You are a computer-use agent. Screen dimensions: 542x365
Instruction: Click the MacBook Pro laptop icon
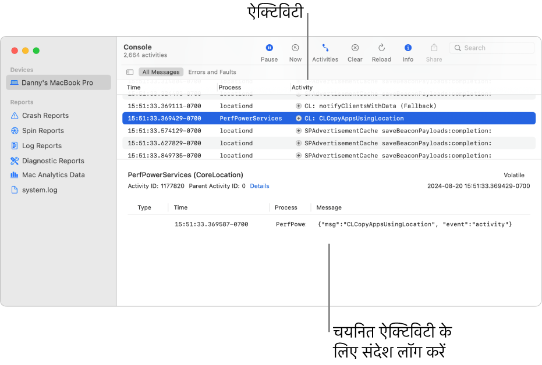tap(14, 83)
